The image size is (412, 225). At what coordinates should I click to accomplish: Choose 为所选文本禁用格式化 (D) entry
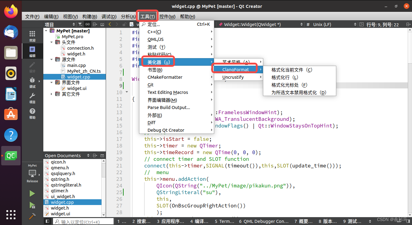(x=300, y=93)
